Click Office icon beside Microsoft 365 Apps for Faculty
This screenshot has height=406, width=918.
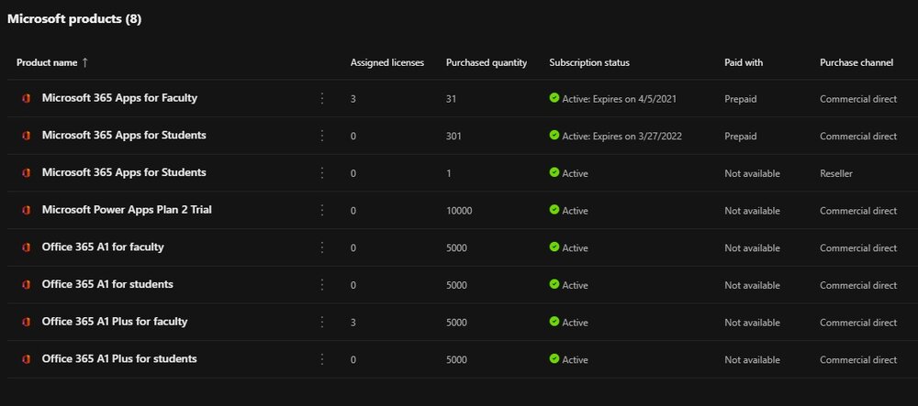tap(26, 99)
